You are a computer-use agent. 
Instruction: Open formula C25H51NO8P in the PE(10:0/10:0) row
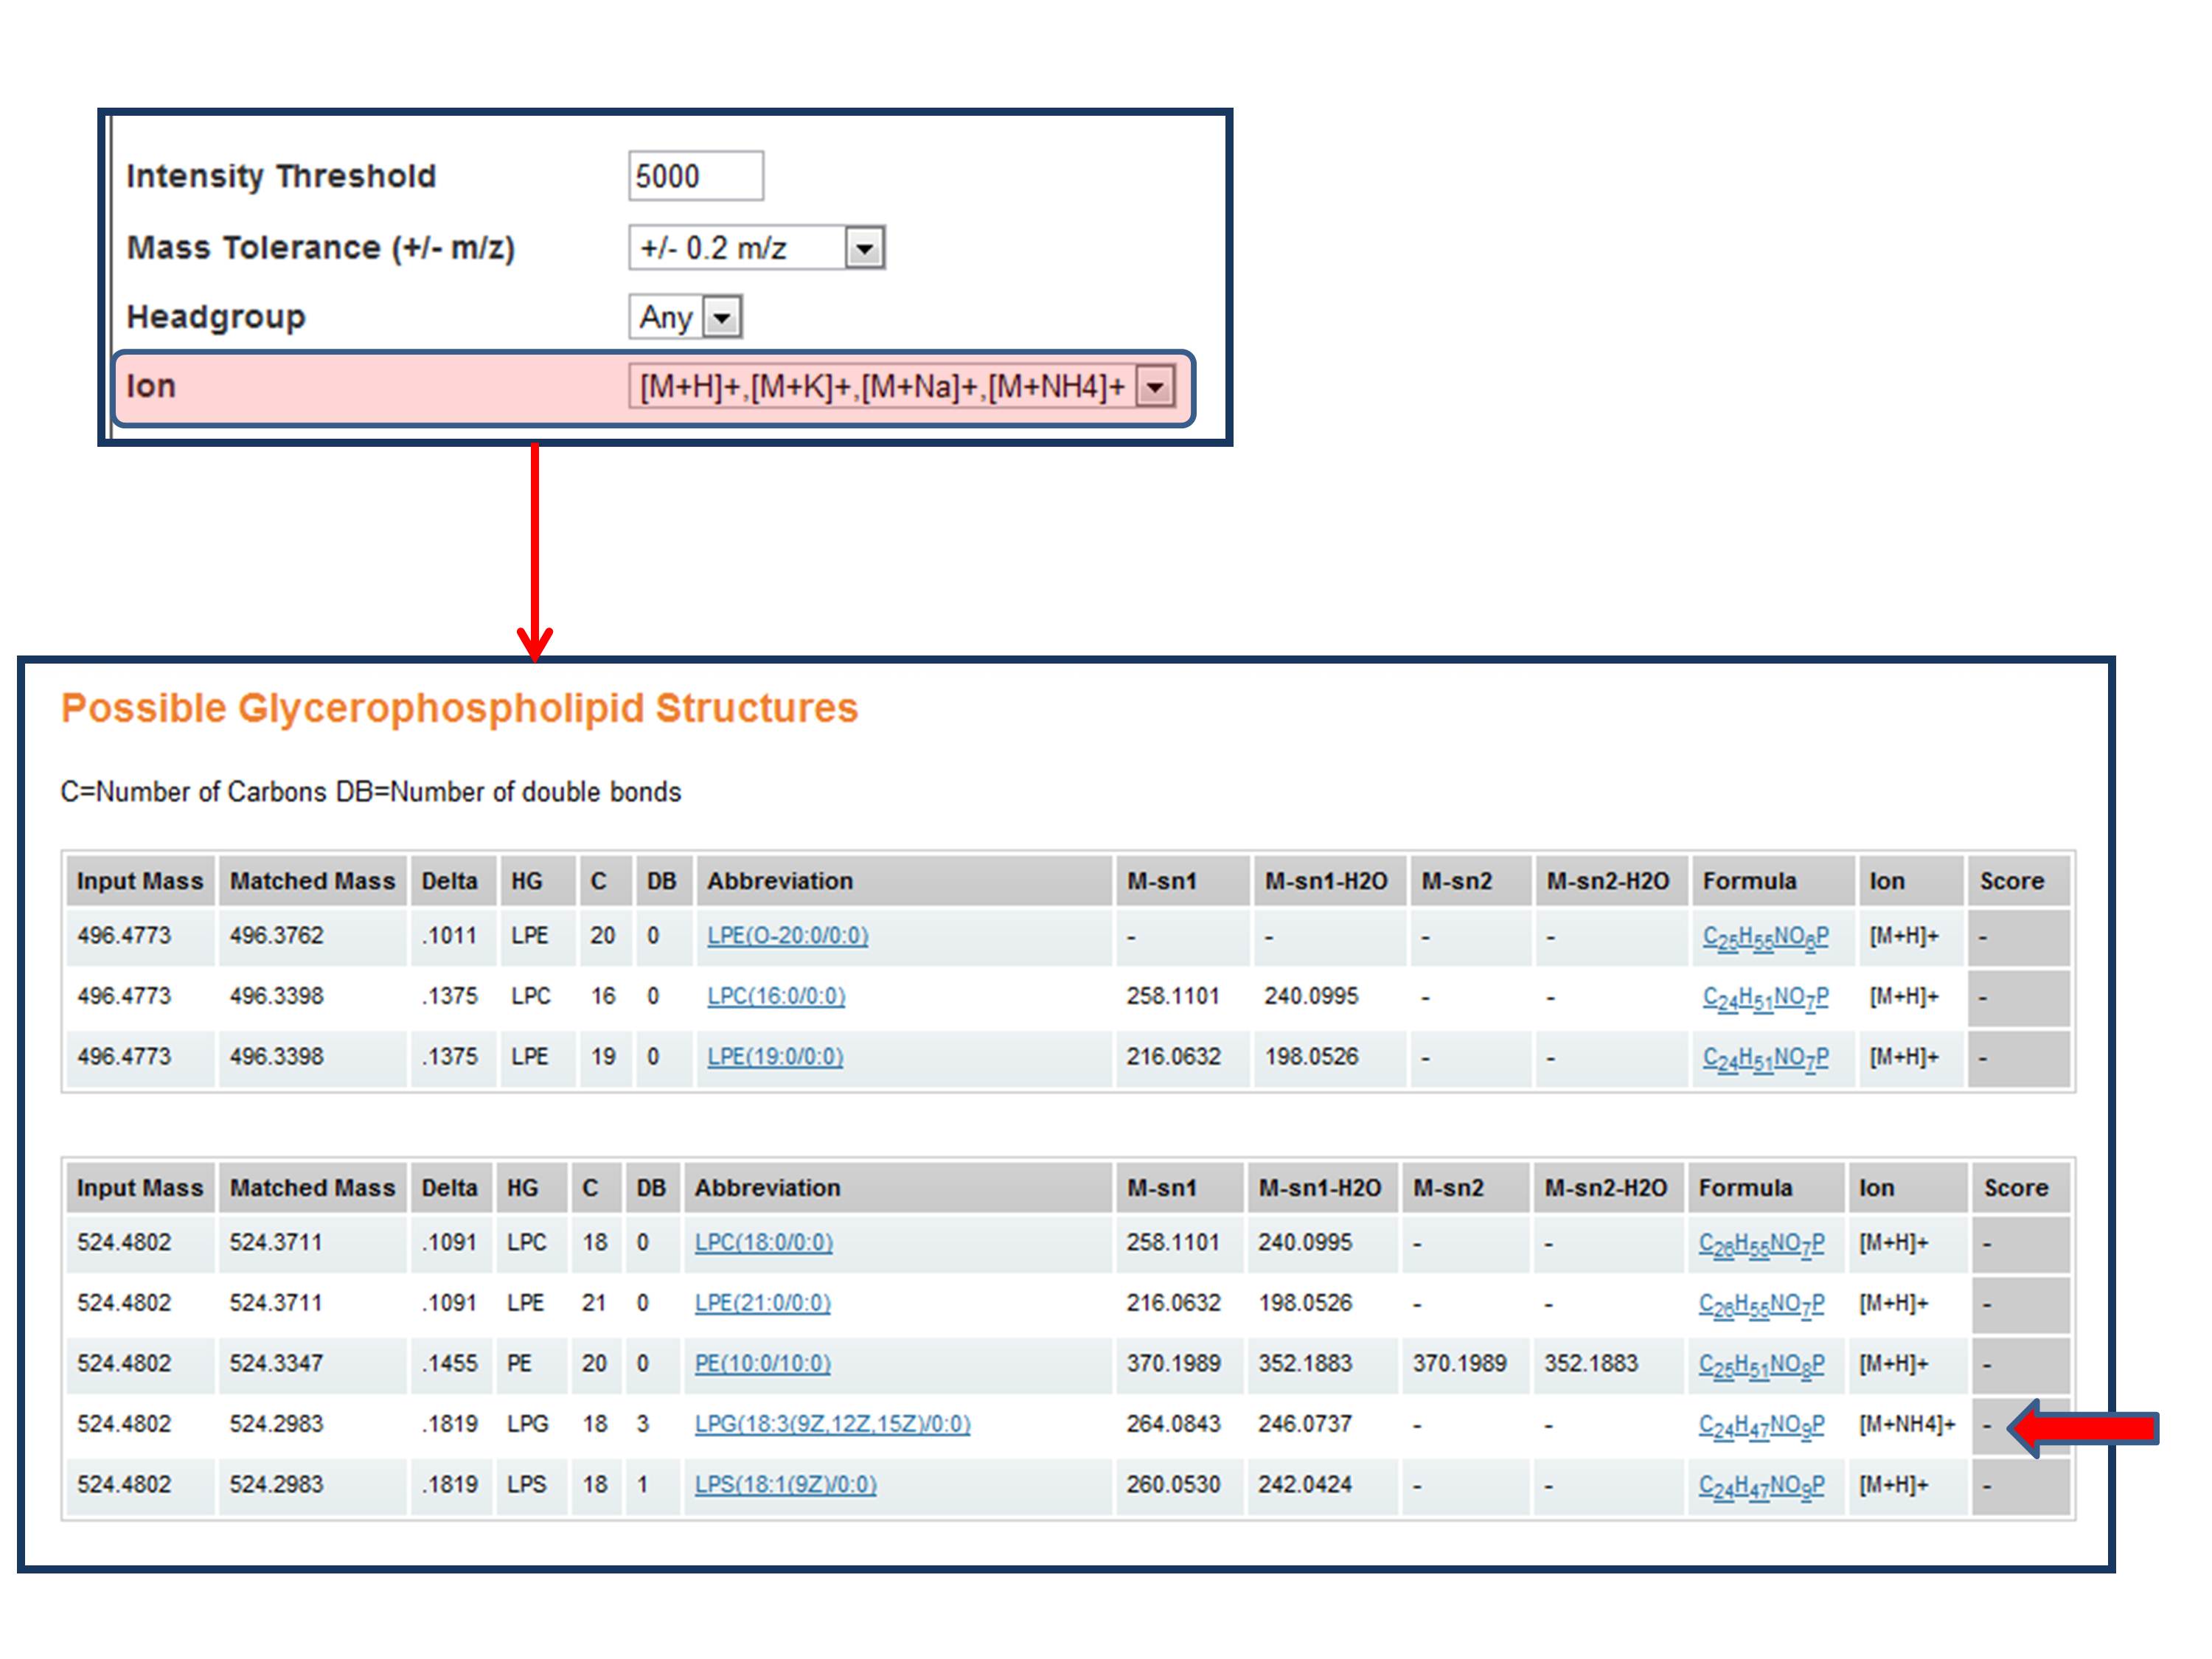point(1761,1365)
